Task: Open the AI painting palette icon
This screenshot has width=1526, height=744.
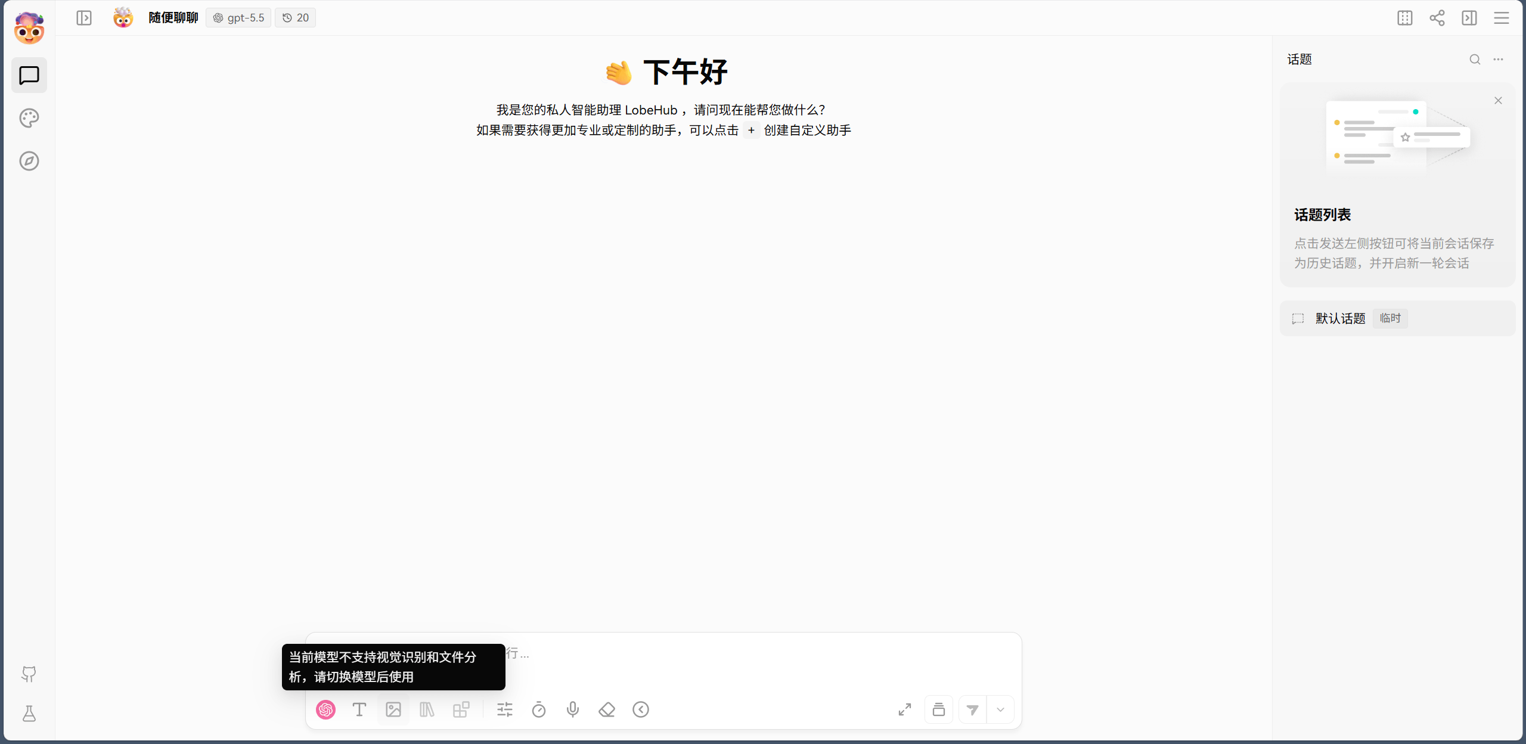Action: click(29, 118)
